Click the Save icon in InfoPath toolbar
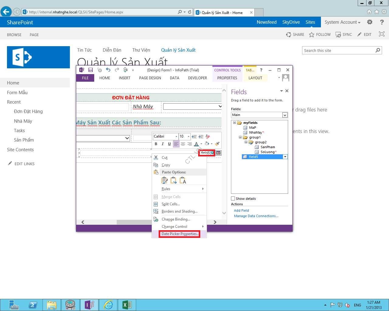This screenshot has height=311, width=389. [91, 70]
